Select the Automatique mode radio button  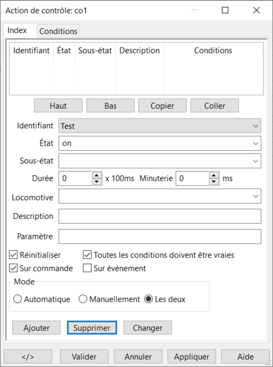point(18,299)
